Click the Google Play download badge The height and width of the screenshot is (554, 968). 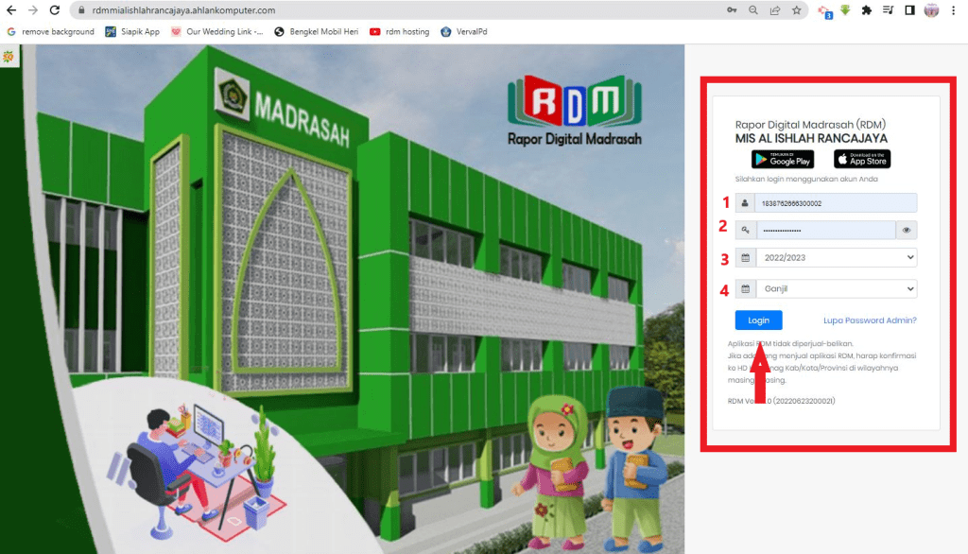(782, 160)
